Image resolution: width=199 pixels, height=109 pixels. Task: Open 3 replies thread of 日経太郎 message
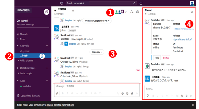(x=72, y=44)
